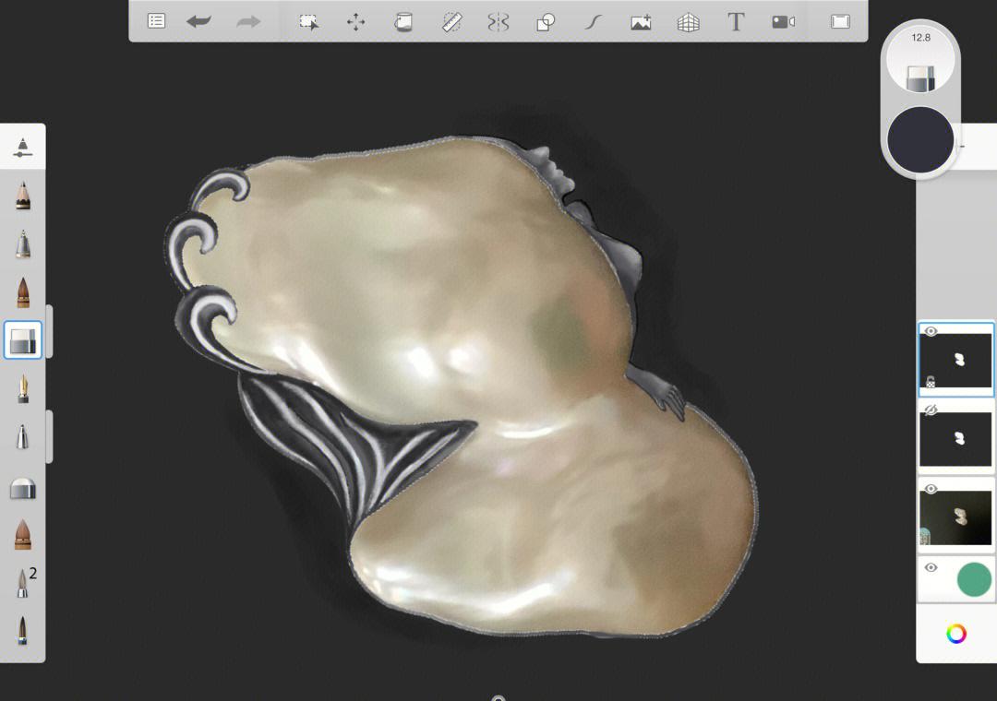Choose the brush labeled 2

point(23,583)
